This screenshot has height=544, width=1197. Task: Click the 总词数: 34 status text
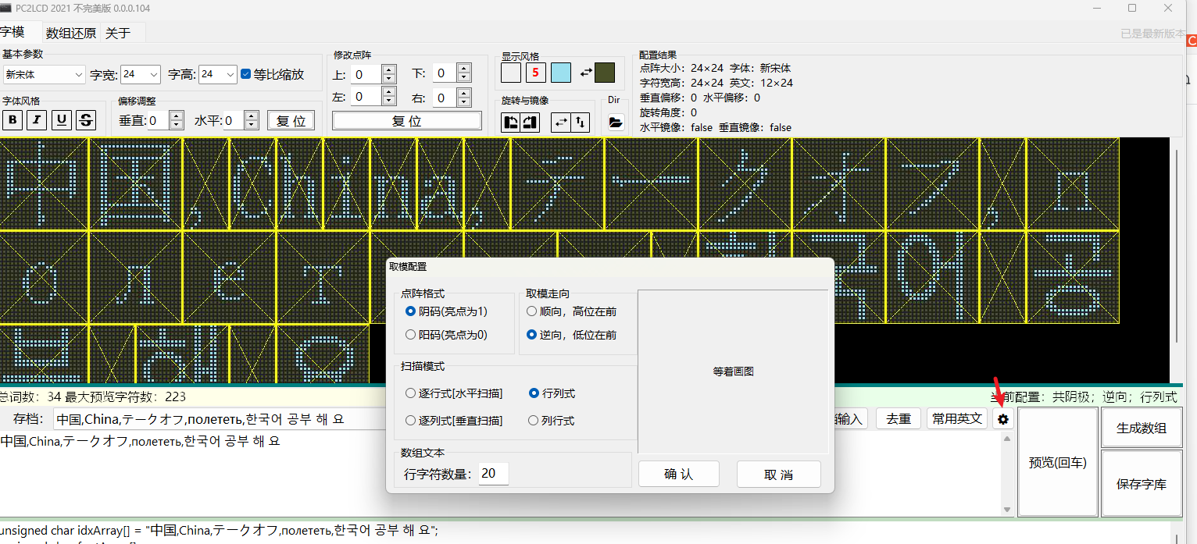click(x=30, y=396)
